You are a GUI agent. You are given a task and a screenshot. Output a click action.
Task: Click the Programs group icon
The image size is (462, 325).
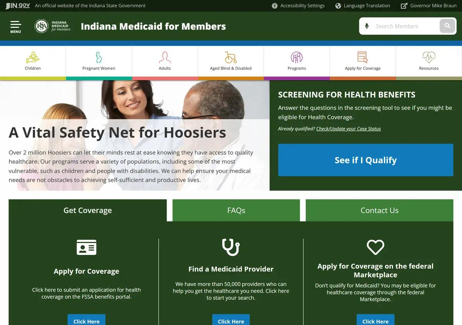pyautogui.click(x=296, y=57)
